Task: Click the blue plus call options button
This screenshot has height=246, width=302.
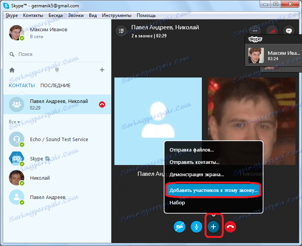Action: point(213,227)
